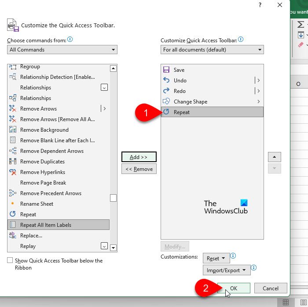Viewport: 308px width, 307px height.
Task: Open the Reset dropdown button
Action: pyautogui.click(x=216, y=259)
